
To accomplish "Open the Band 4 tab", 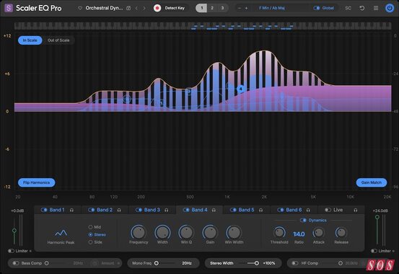I will click(x=199, y=210).
